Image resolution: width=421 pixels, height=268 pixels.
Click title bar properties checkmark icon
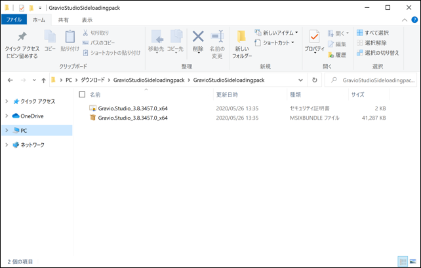coord(22,8)
